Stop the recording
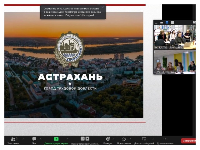 [x=87, y=139]
